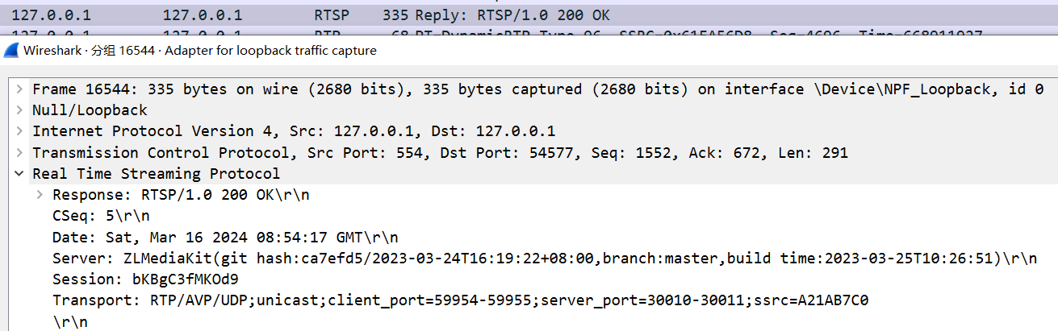Expand the Frame 16544 tree node
This screenshot has width=1058, height=331.
19,89
